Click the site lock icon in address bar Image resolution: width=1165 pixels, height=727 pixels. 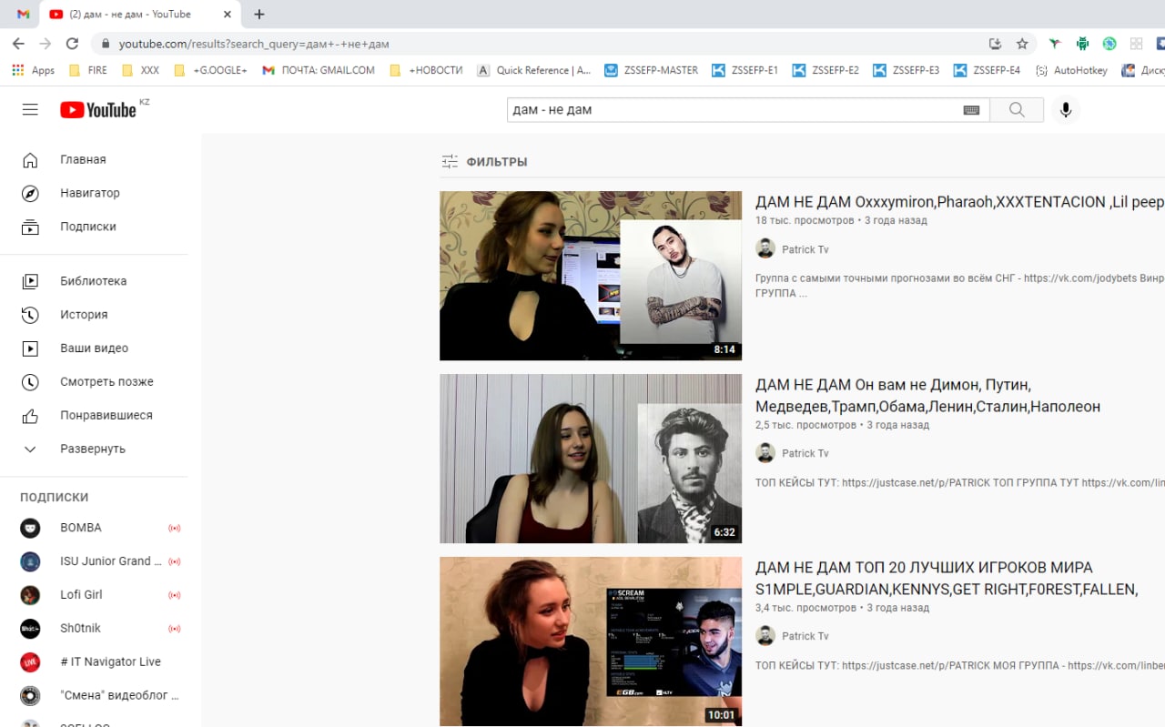point(106,44)
